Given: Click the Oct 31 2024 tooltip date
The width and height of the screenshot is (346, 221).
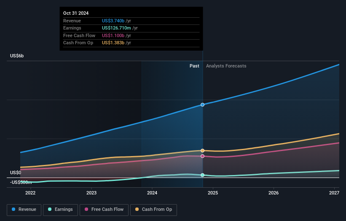Looking at the screenshot, I should click(76, 13).
